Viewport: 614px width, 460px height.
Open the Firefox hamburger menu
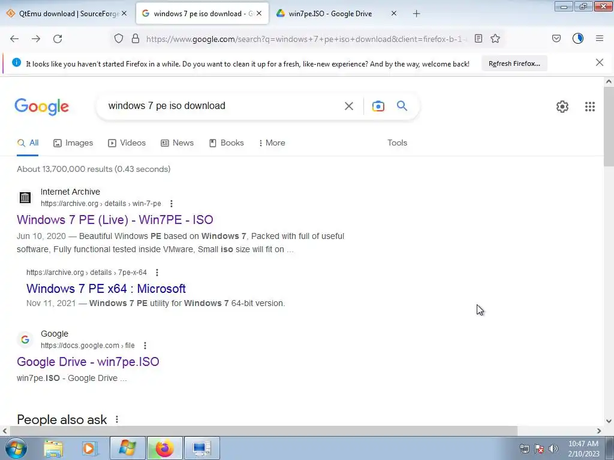[600, 38]
